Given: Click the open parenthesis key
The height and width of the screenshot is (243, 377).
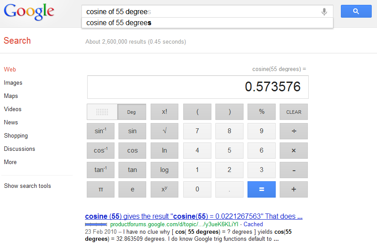Looking at the screenshot, I should coord(197,112).
